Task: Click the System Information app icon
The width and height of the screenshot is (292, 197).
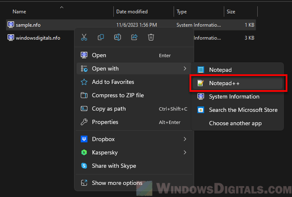Action: click(201, 96)
